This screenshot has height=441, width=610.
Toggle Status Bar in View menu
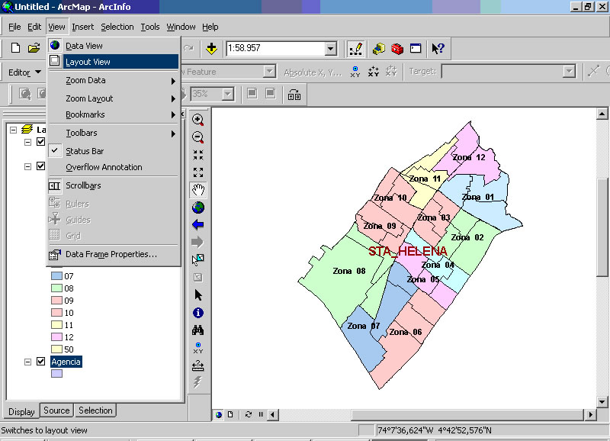(x=113, y=151)
